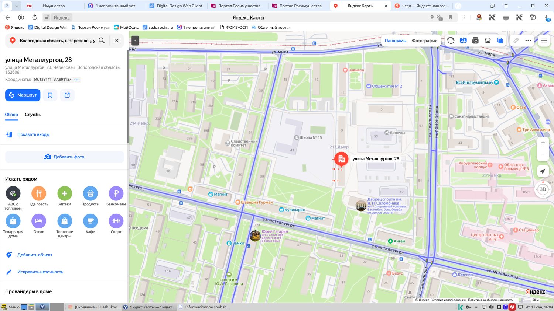554x311 pixels.
Task: Open the traffic layer icon on map
Action: (451, 41)
